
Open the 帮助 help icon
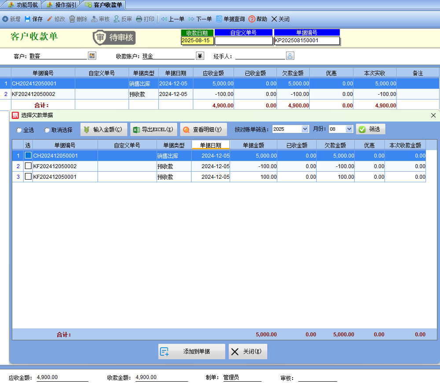coord(252,19)
